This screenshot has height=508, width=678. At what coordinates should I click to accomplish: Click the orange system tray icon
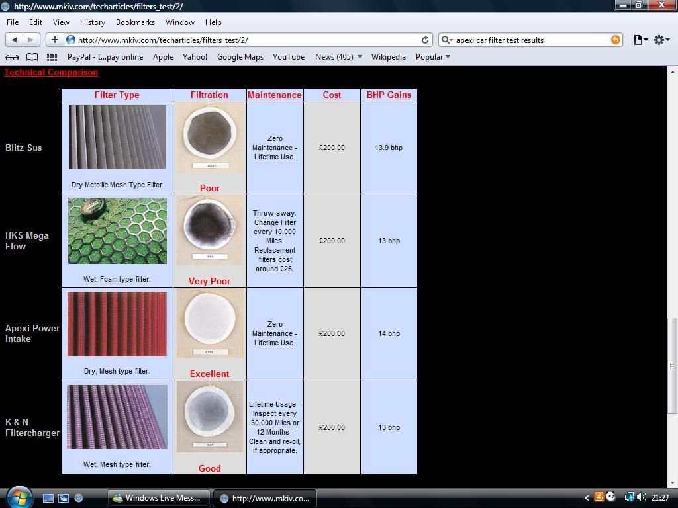coord(599,497)
